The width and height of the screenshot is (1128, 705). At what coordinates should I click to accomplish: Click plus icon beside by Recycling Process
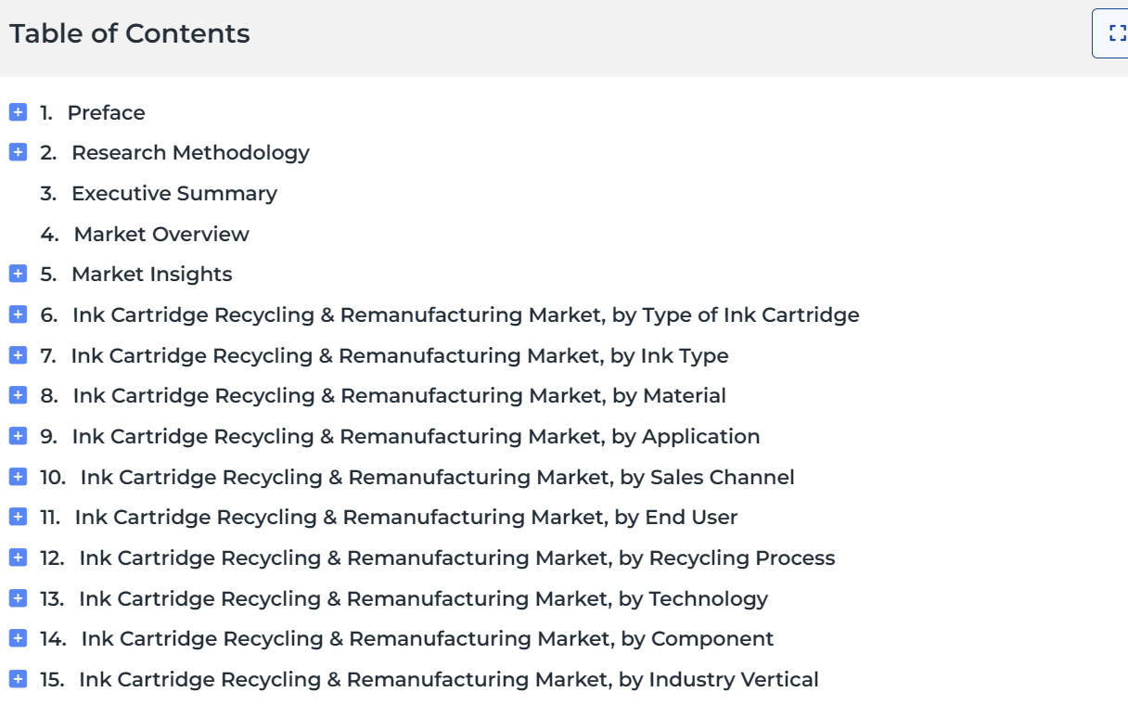coord(18,558)
